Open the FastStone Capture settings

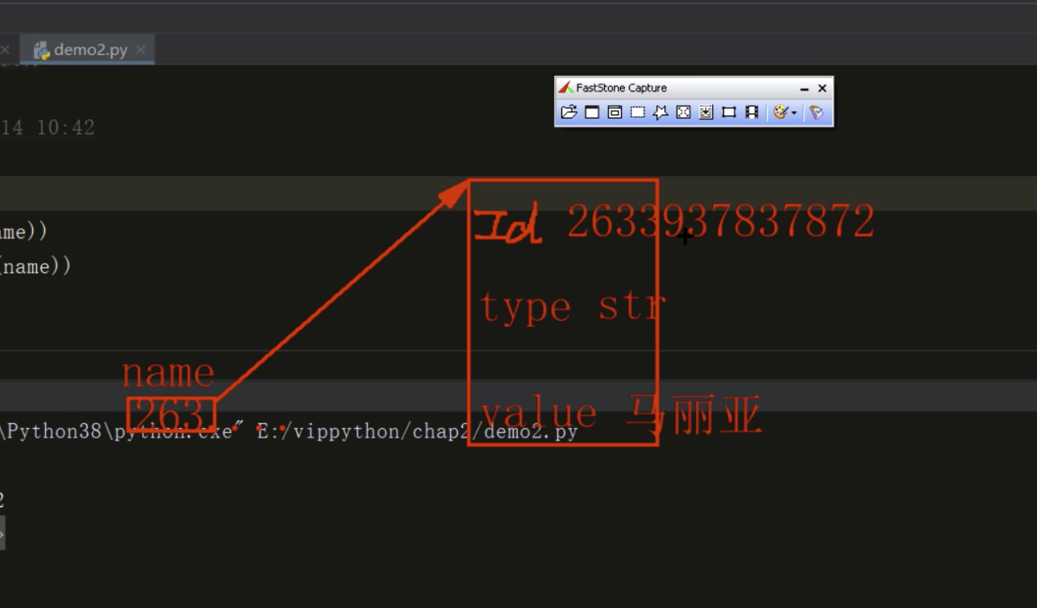pyautogui.click(x=817, y=112)
